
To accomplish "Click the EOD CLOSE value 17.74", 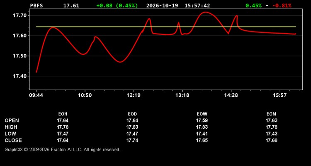I will coord(132,140).
